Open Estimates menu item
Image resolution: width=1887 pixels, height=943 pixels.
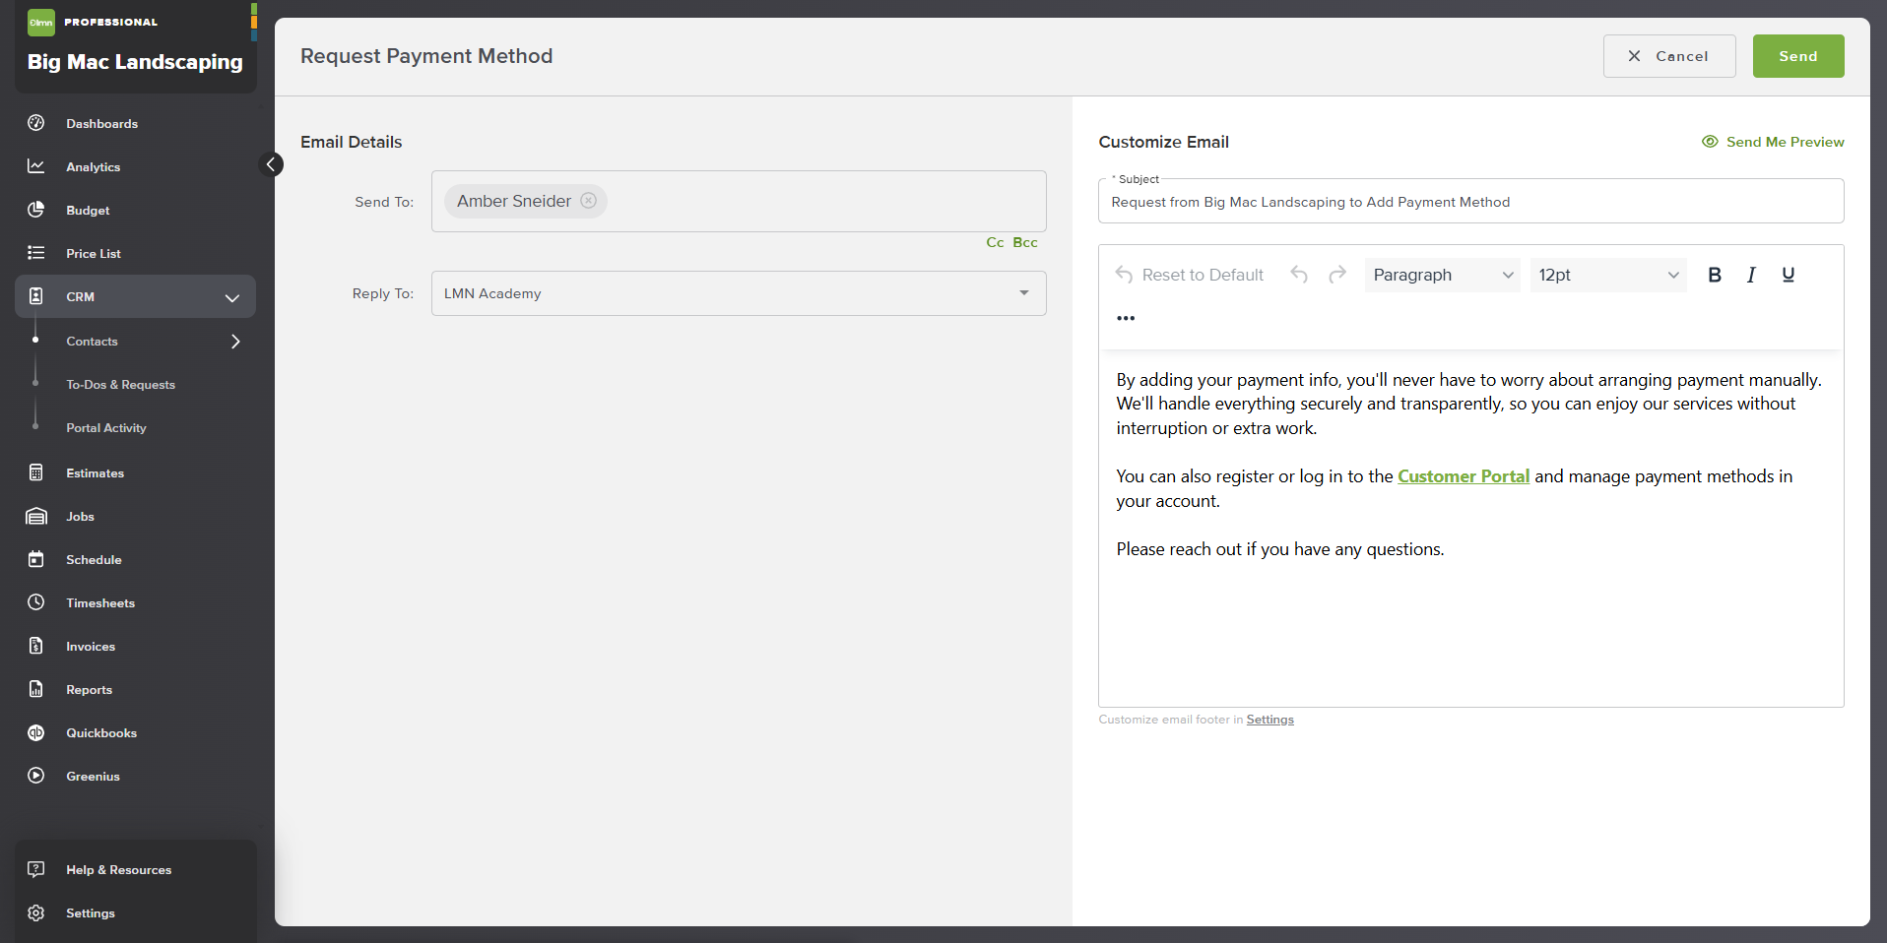95,472
